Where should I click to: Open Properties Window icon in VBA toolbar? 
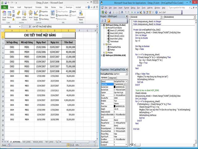tap(147, 12)
